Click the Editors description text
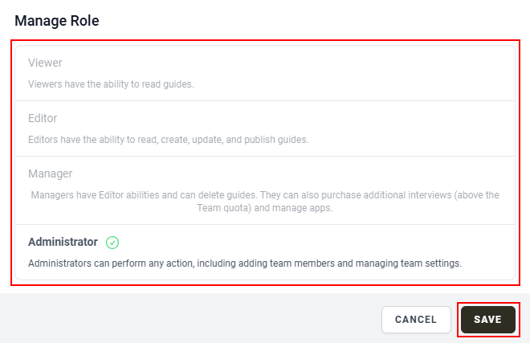This screenshot has height=343, width=530. (169, 140)
